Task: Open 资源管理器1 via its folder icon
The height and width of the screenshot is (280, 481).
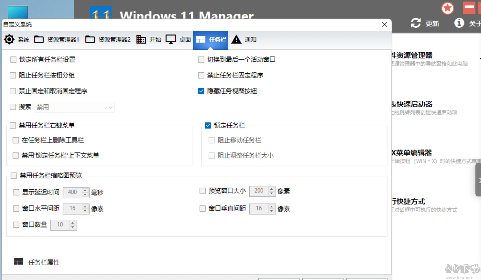Action: pos(39,39)
